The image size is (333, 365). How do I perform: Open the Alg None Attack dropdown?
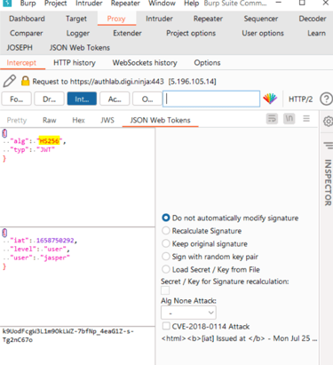[188, 313]
